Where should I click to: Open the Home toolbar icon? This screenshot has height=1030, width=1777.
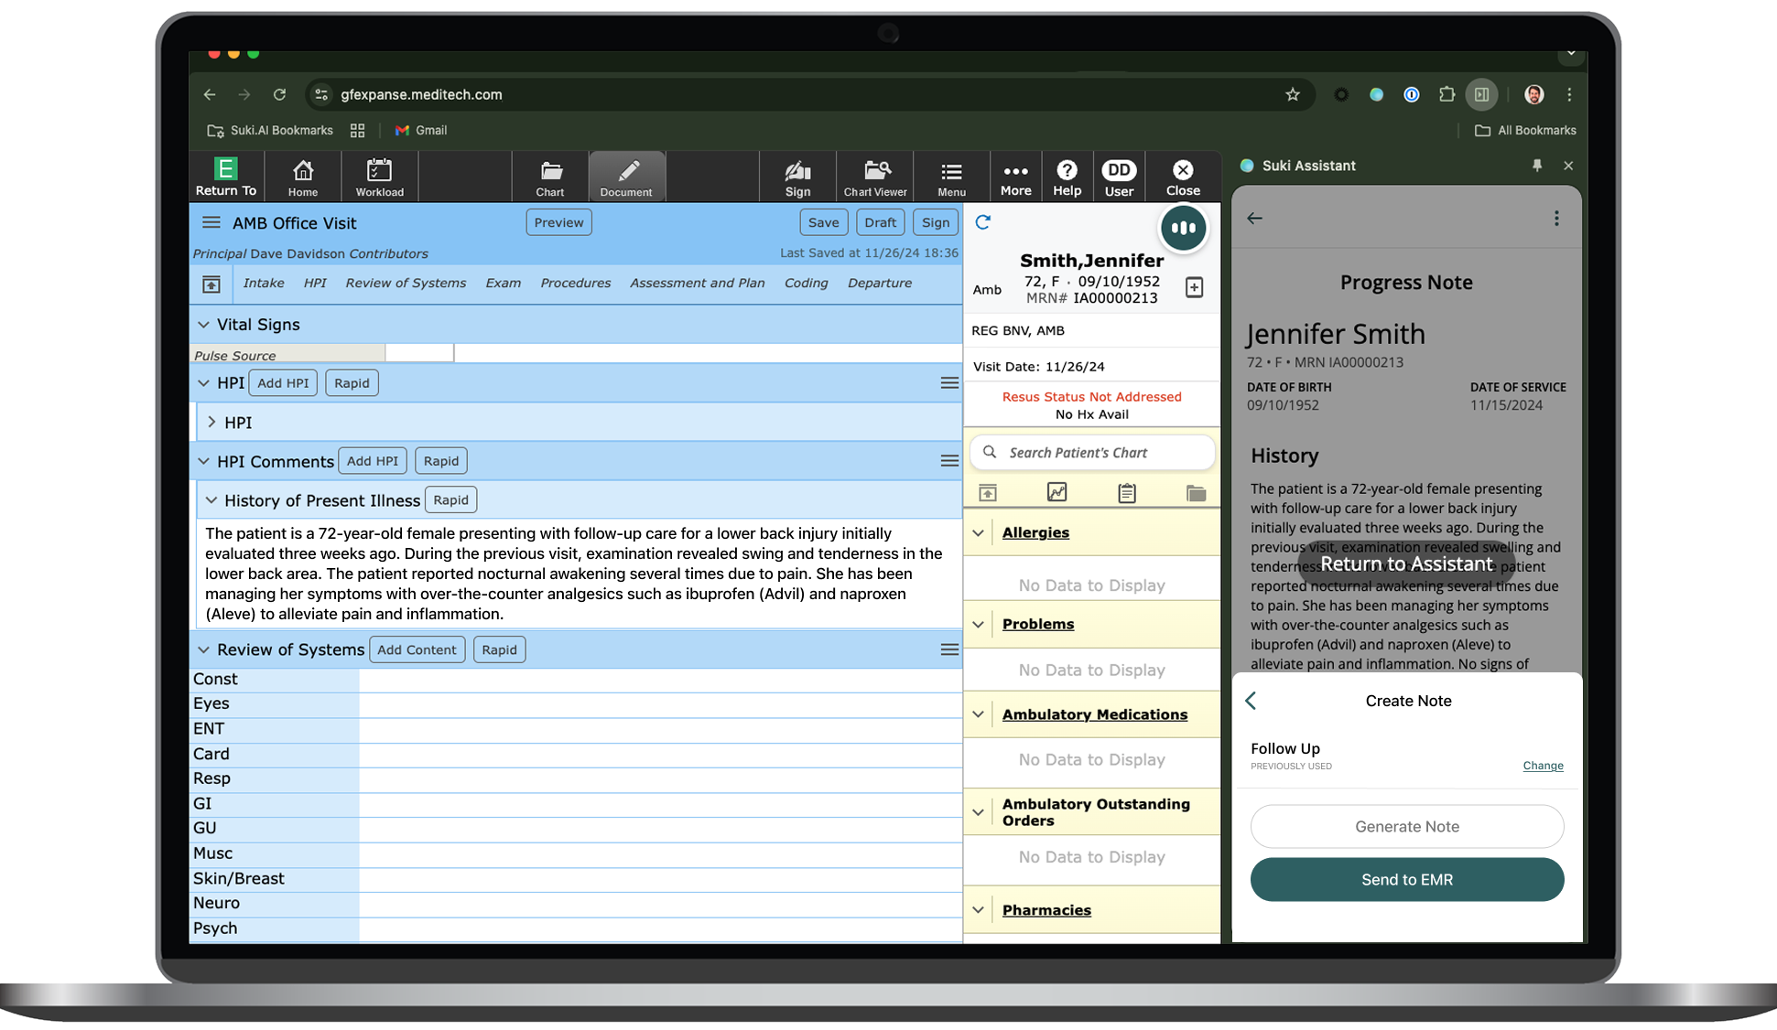303,177
